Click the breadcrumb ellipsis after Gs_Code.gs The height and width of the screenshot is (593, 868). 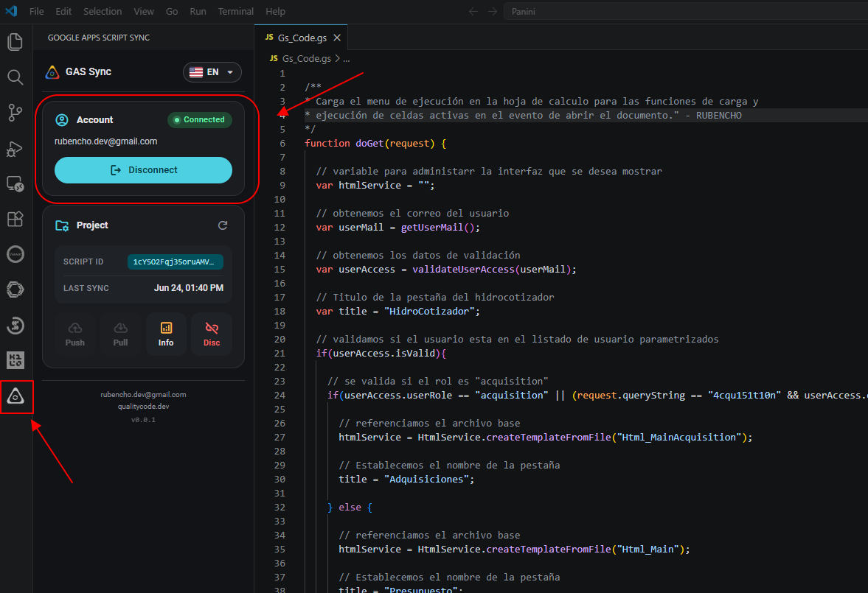[347, 59]
